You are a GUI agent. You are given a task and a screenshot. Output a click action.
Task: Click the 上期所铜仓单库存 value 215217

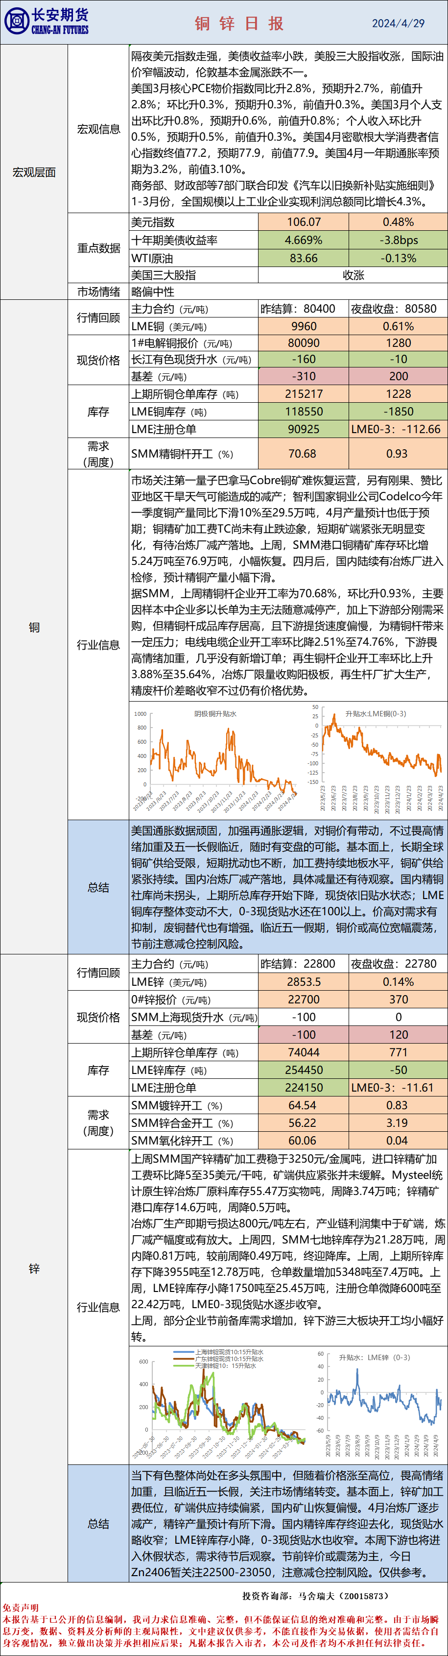coord(304,394)
